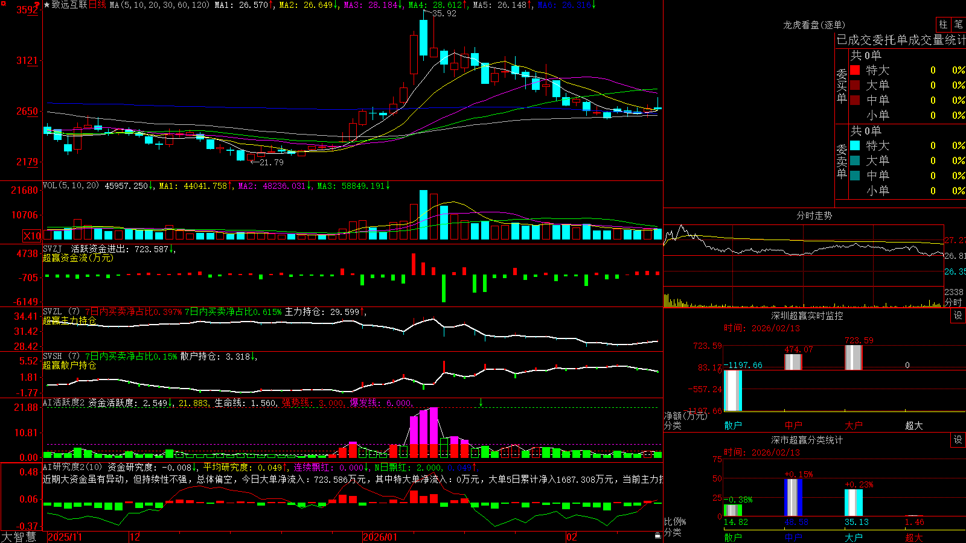966x543 pixels.
Task: Click the star icon before 致远互联
Action: 46,5
